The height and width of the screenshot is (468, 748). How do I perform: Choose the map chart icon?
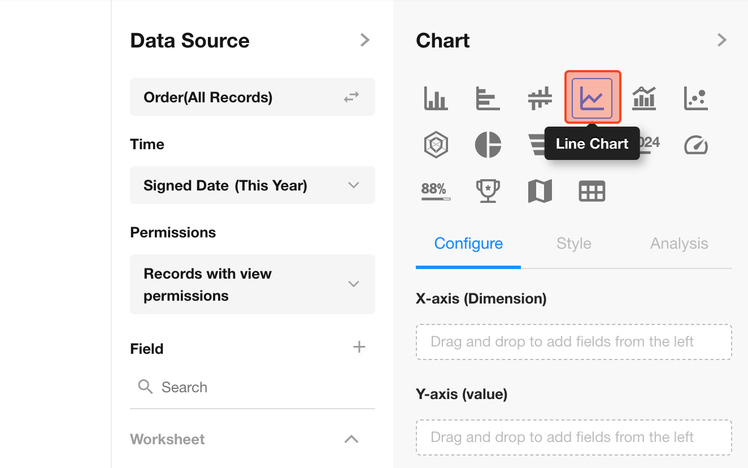[540, 191]
